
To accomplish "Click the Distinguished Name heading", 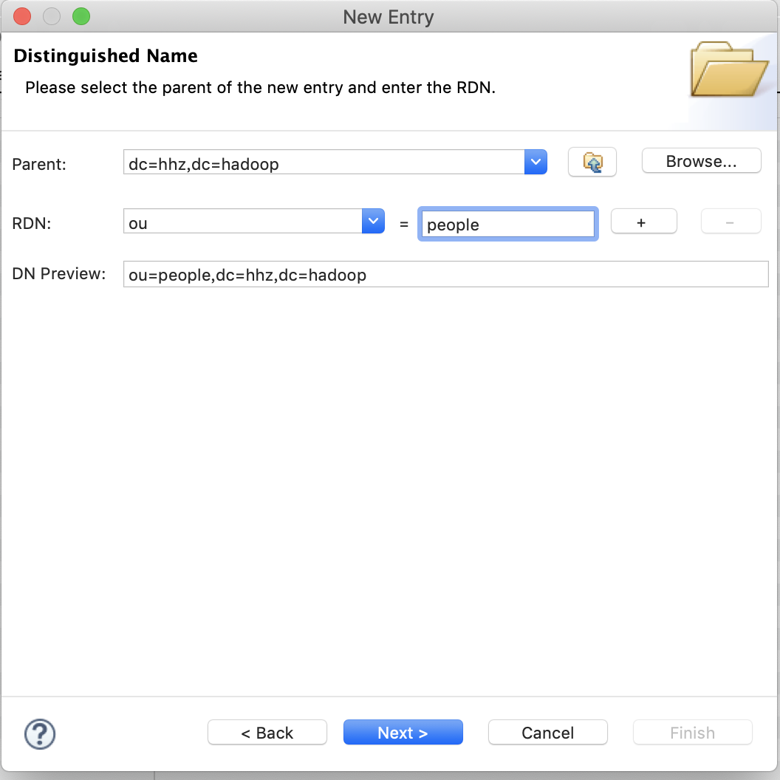I will [x=105, y=55].
